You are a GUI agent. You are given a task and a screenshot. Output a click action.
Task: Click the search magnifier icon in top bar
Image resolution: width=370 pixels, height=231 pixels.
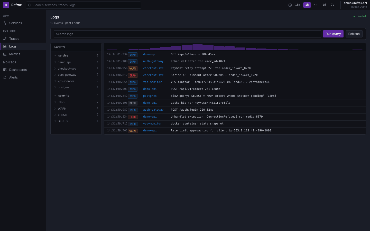point(30,5)
